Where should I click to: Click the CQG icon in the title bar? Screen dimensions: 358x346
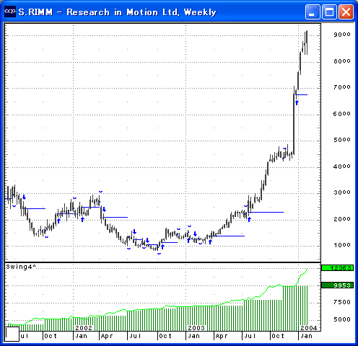pyautogui.click(x=10, y=12)
